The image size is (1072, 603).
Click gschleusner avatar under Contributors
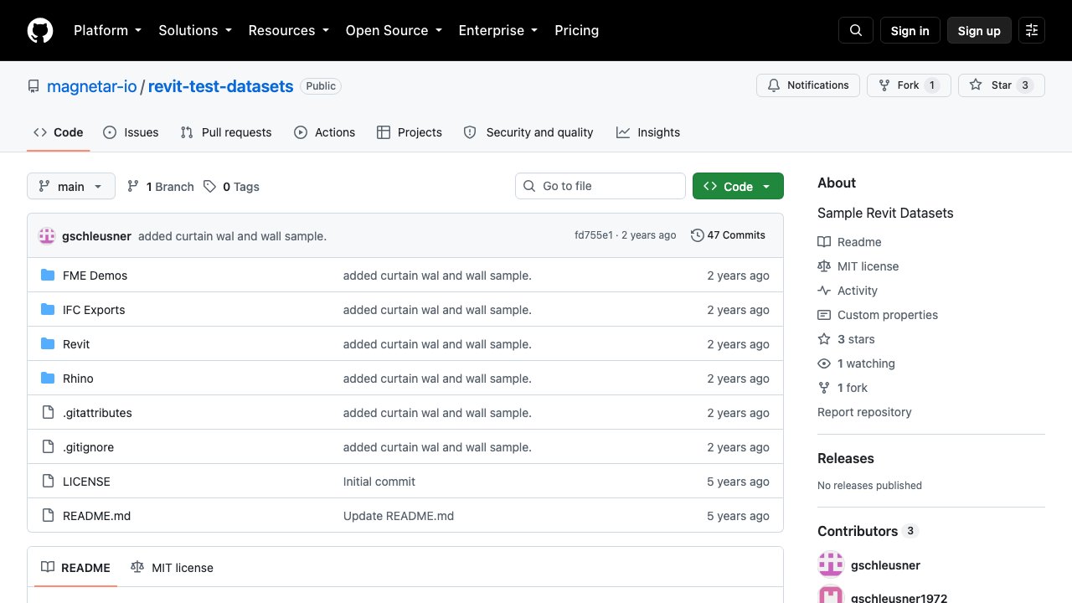pos(831,564)
